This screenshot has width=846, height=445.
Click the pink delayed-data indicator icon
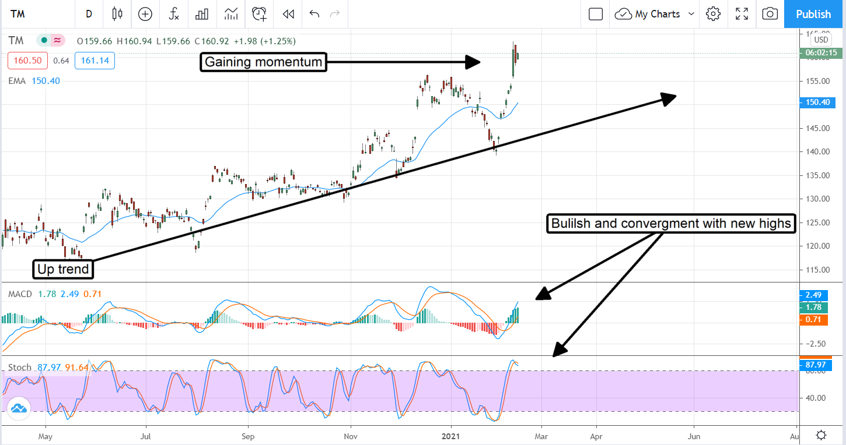point(57,41)
